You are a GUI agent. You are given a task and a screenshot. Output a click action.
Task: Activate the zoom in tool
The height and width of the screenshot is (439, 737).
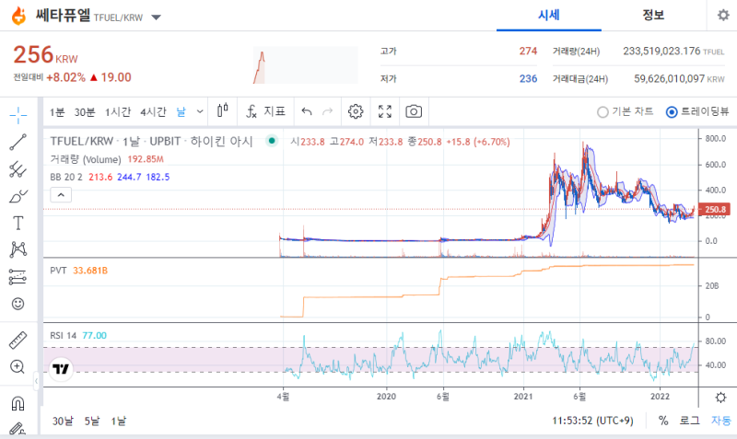point(18,366)
